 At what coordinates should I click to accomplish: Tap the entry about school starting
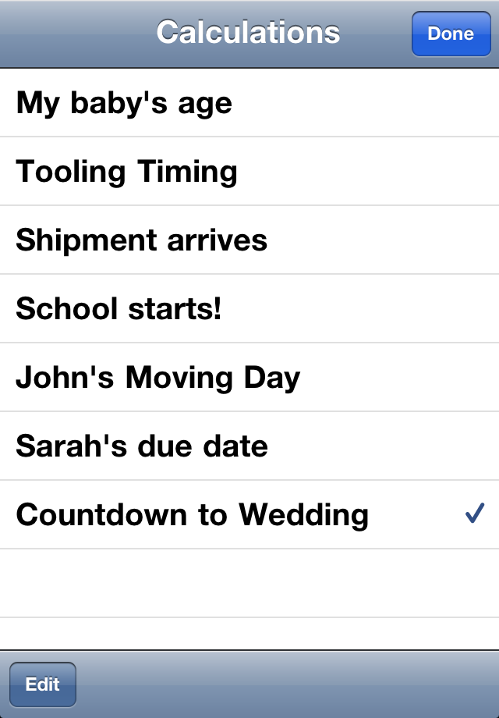click(x=119, y=309)
